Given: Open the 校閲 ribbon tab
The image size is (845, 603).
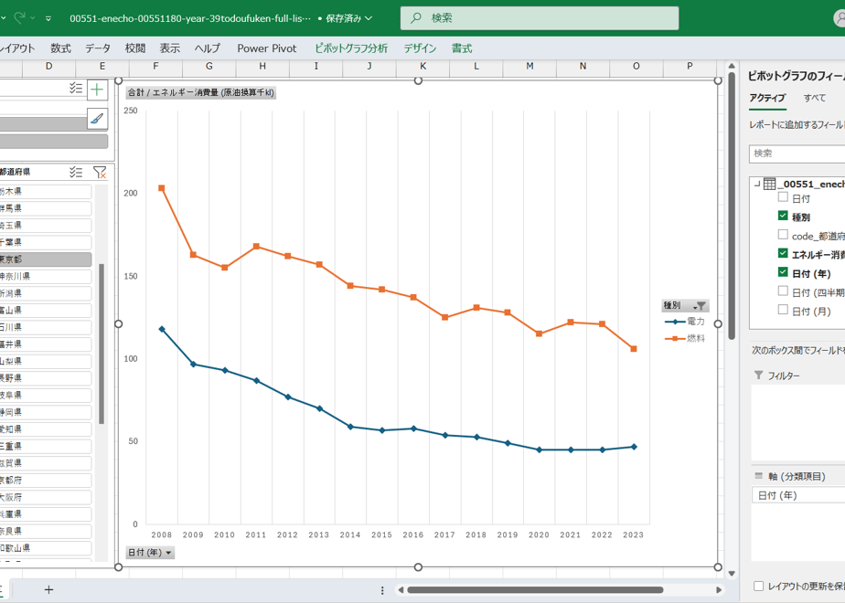Looking at the screenshot, I should point(135,48).
